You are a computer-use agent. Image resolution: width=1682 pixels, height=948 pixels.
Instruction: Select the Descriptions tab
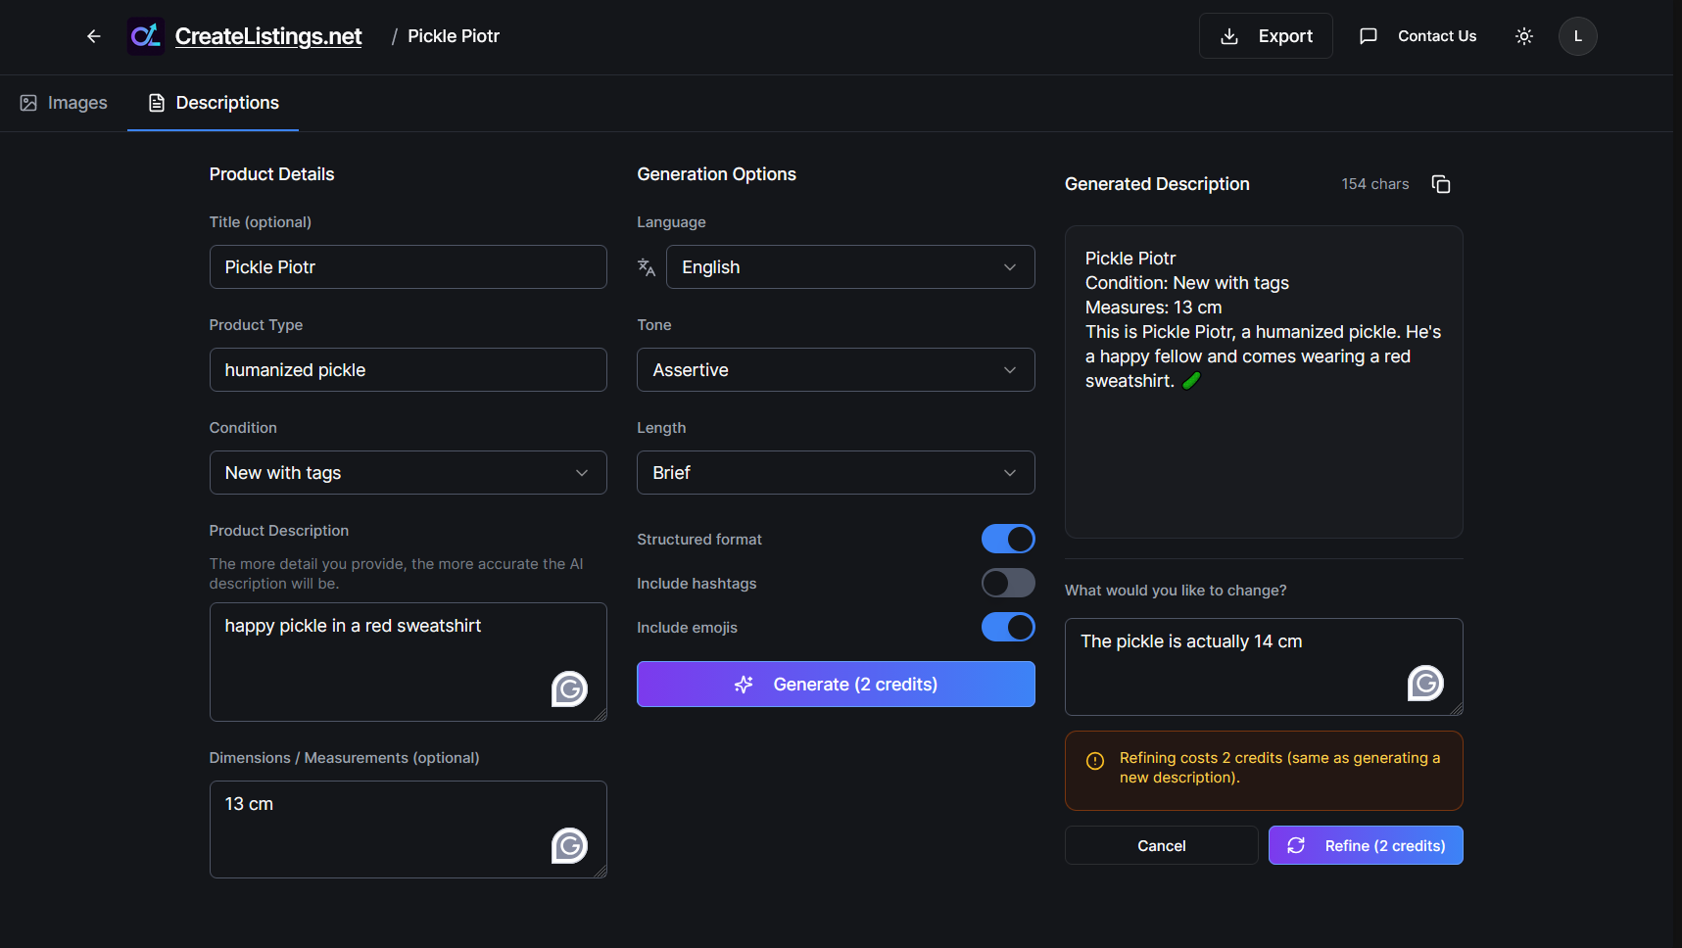click(213, 102)
